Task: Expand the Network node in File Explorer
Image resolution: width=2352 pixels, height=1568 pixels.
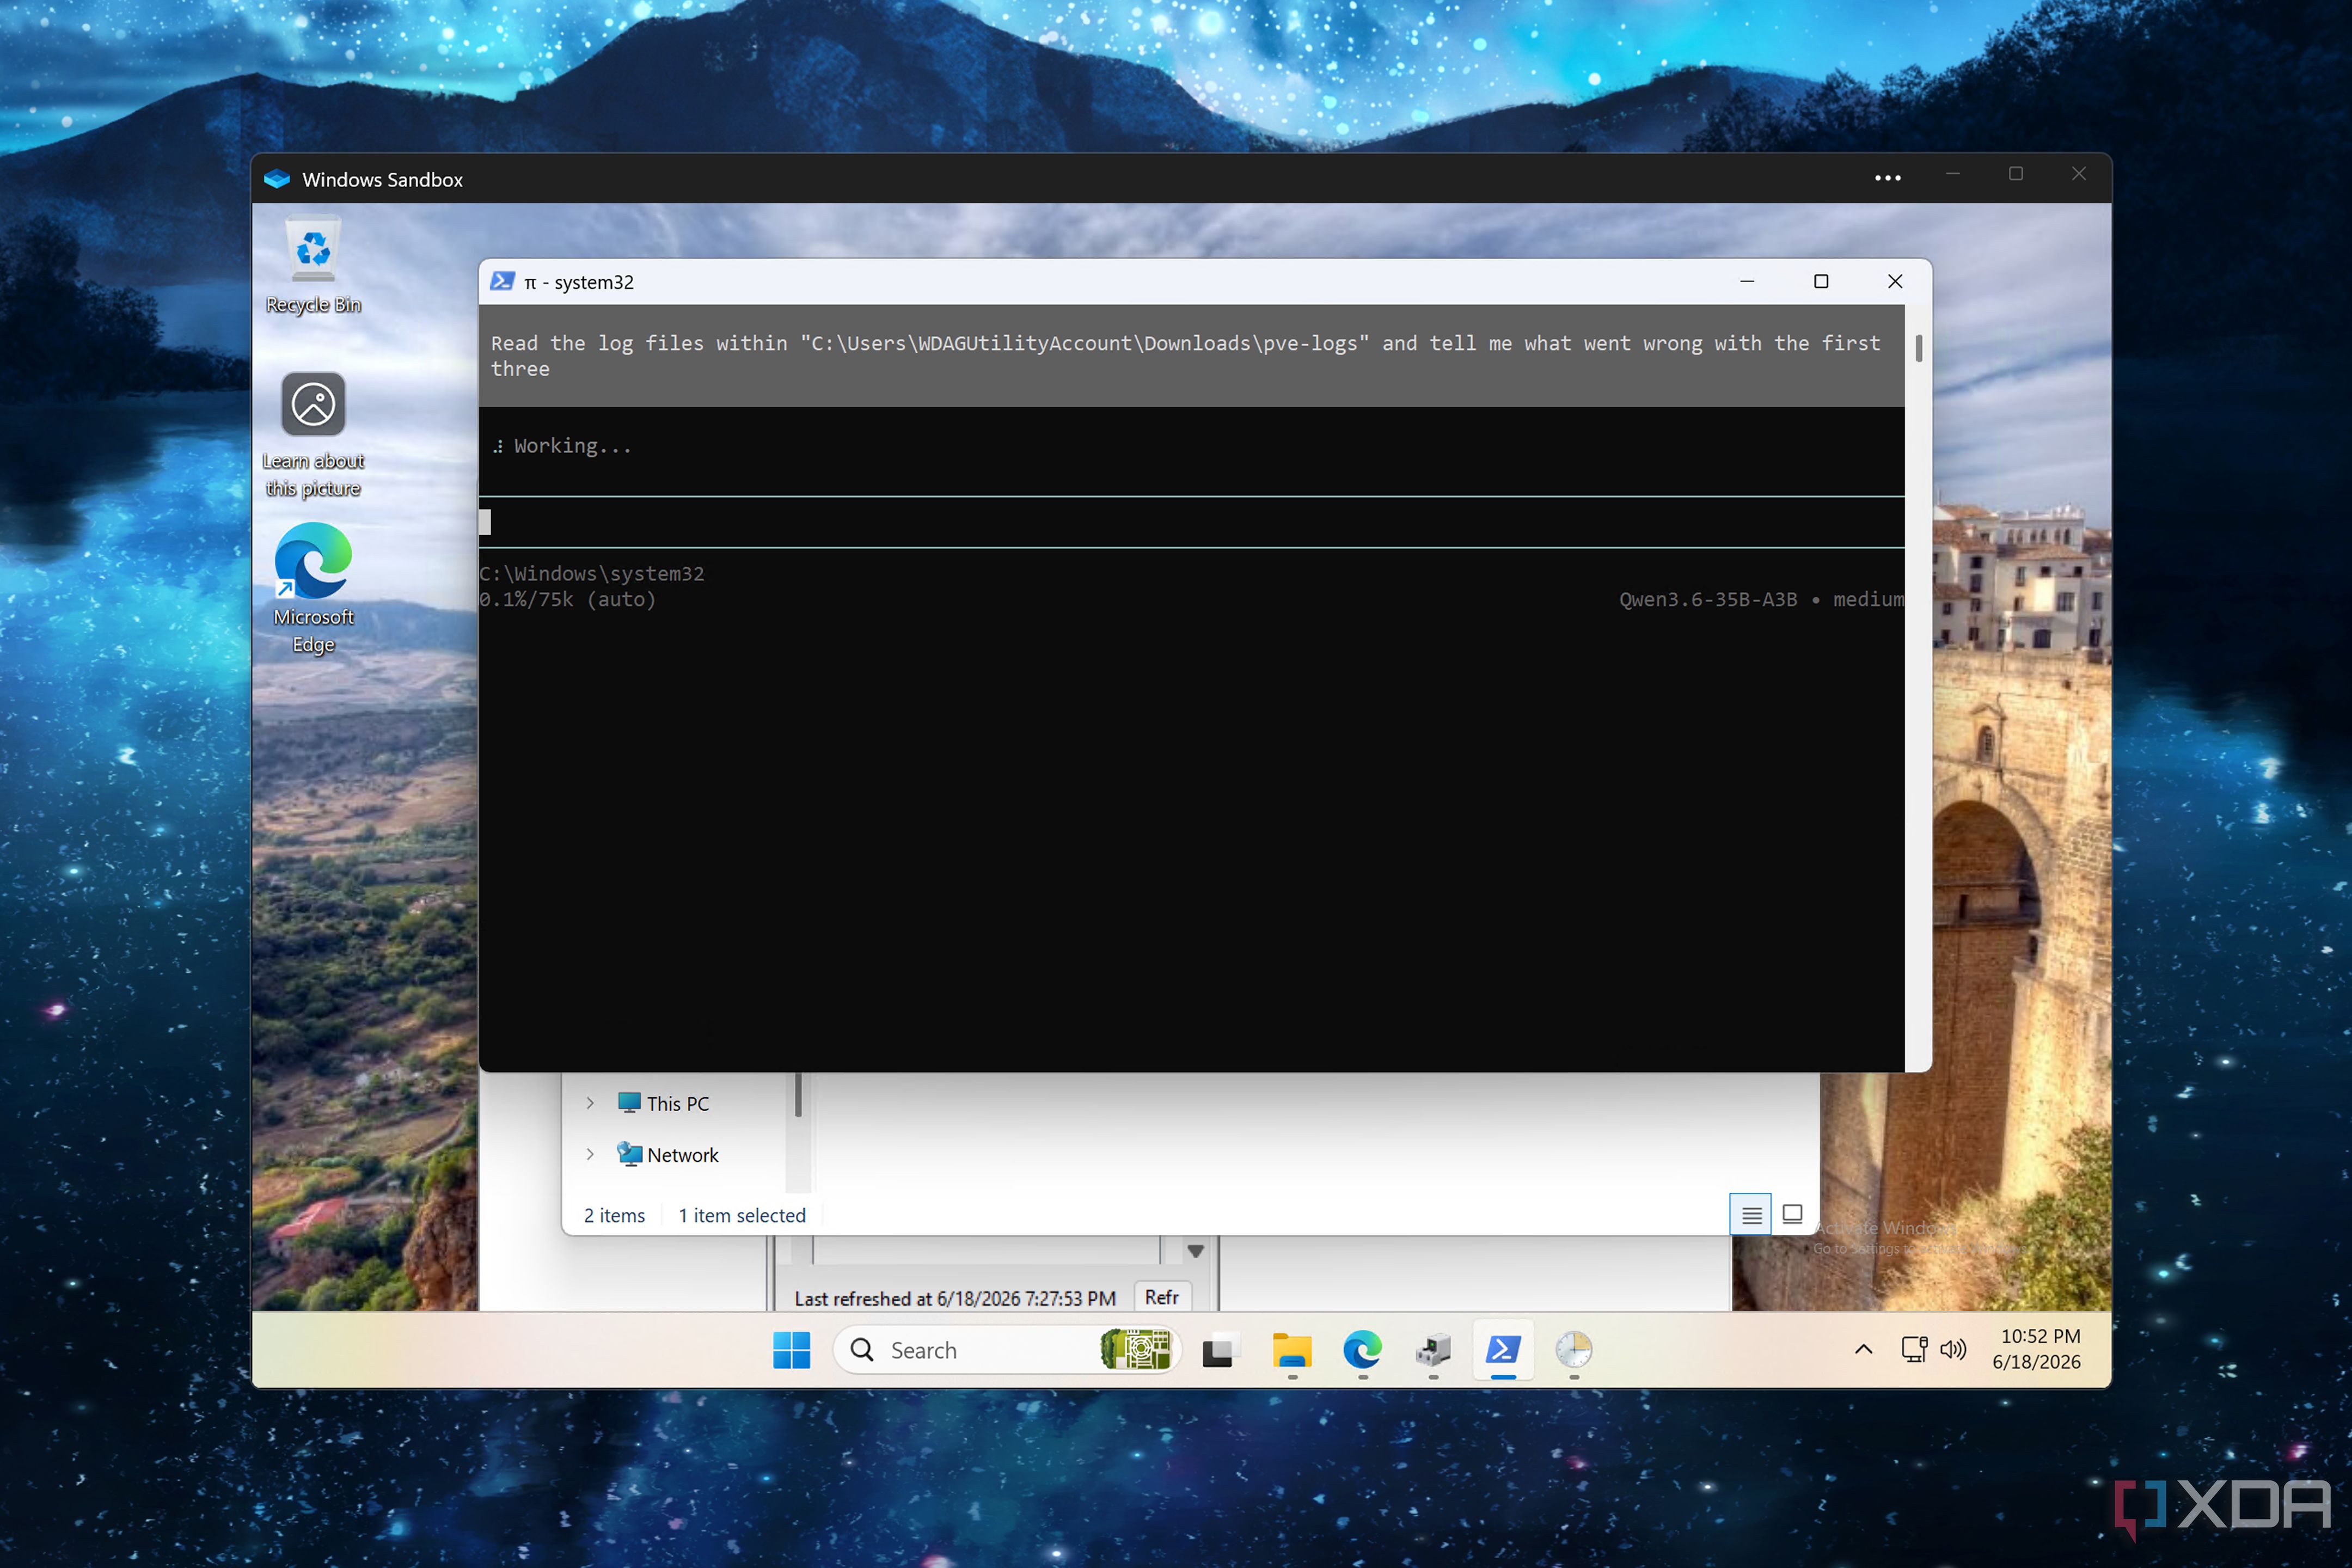Action: click(x=590, y=1155)
